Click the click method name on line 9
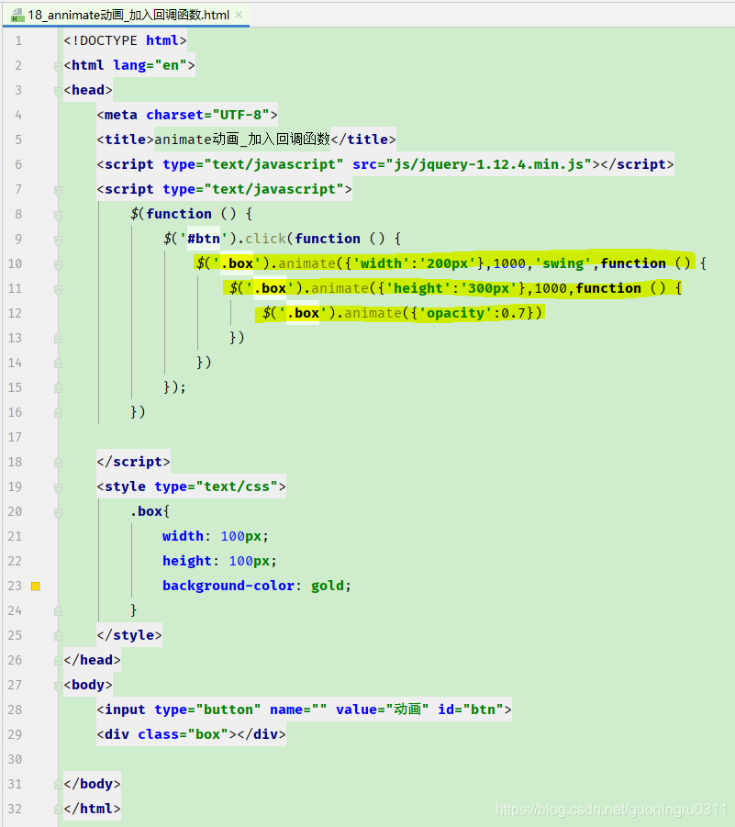The width and height of the screenshot is (735, 827). 266,239
